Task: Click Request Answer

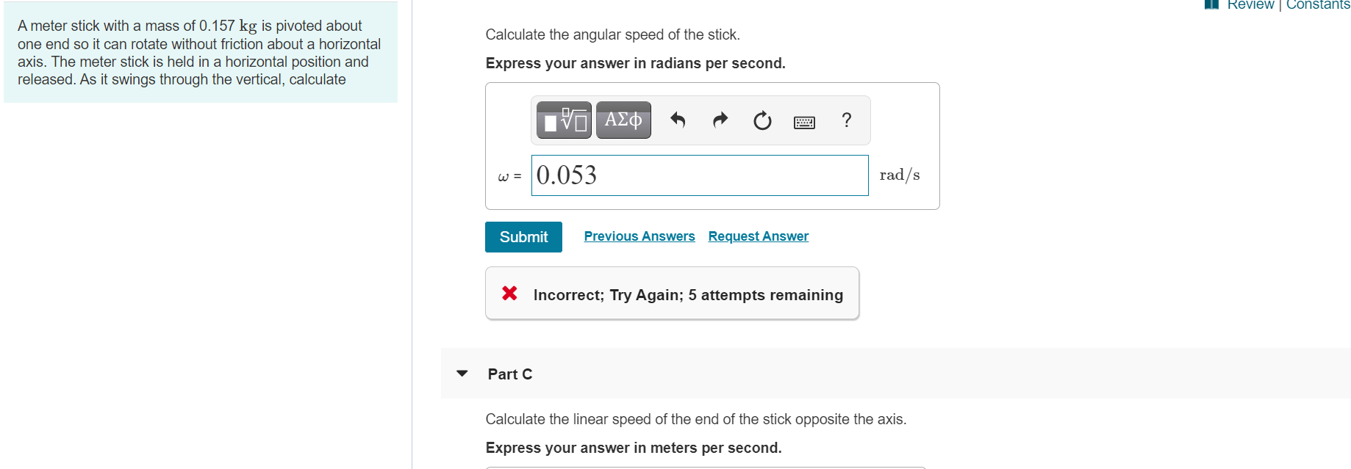Action: [x=758, y=236]
